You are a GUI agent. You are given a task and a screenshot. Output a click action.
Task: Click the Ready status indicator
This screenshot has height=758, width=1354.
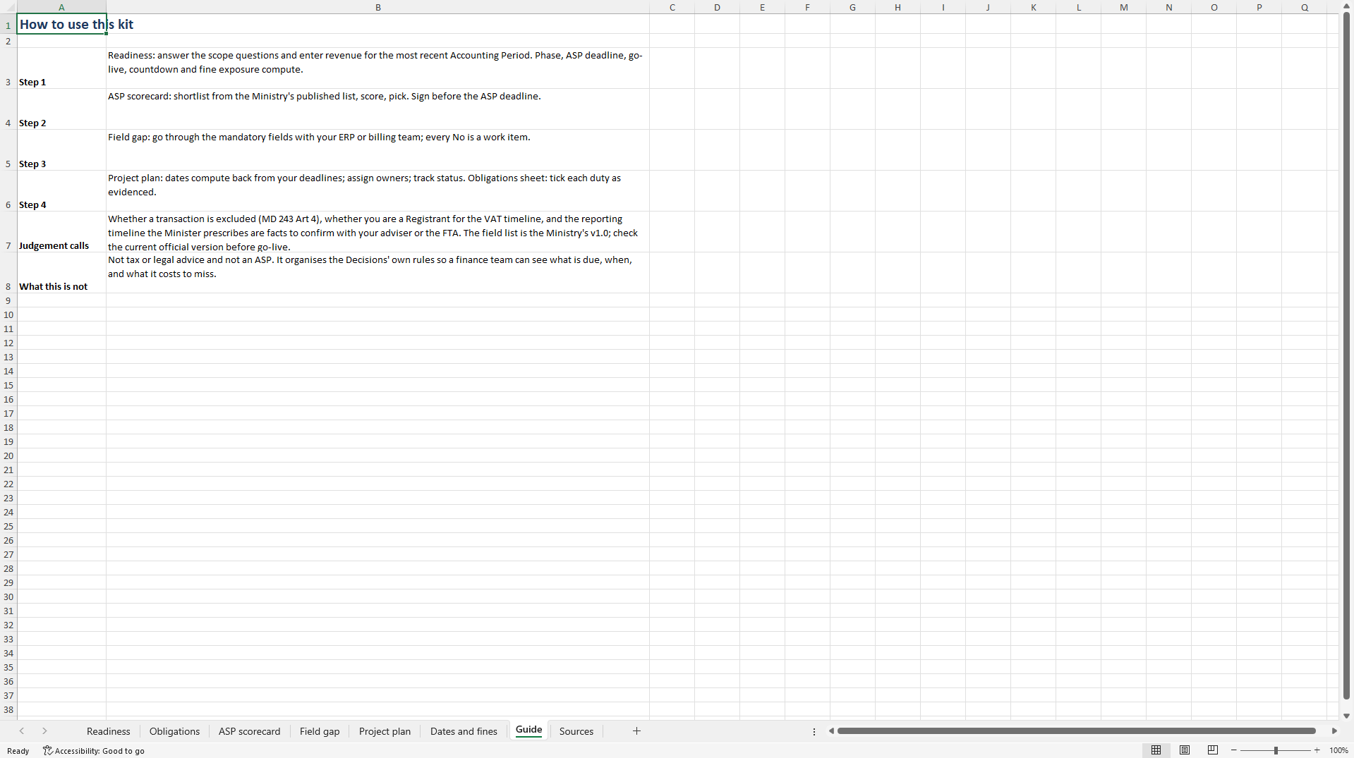(x=18, y=751)
